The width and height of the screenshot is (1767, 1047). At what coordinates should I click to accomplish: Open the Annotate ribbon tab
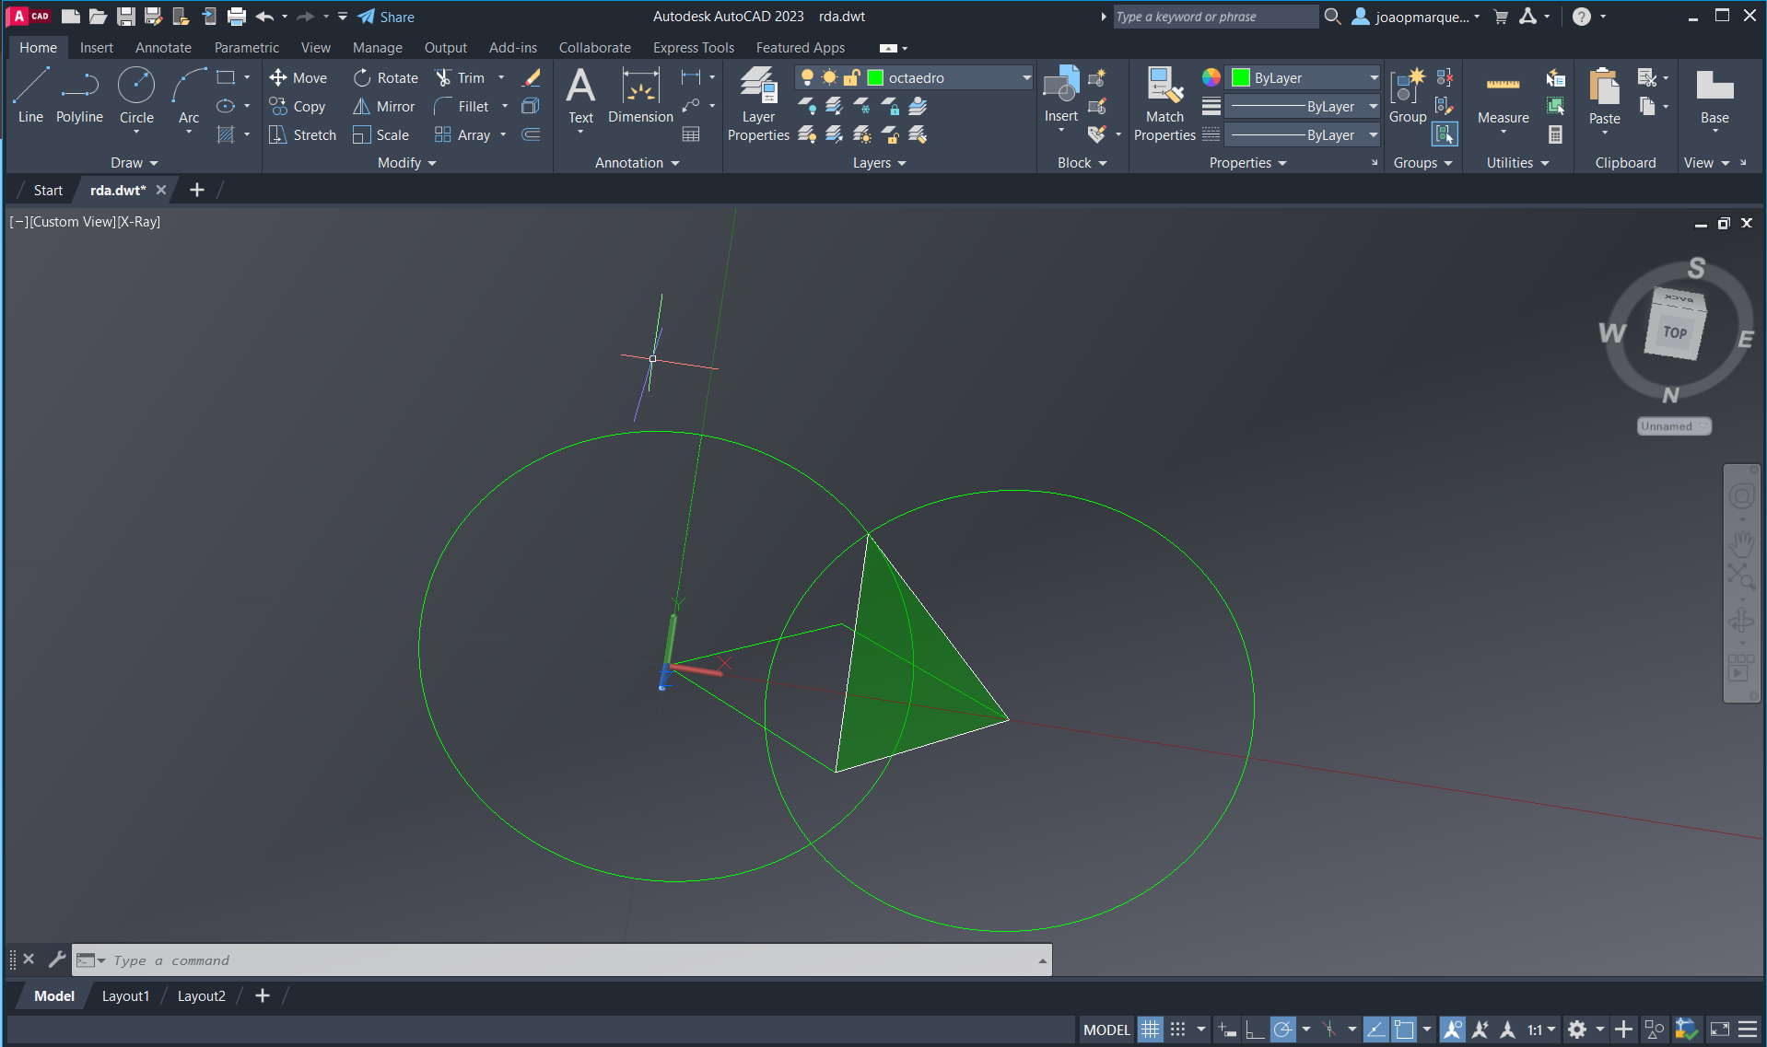pyautogui.click(x=163, y=48)
